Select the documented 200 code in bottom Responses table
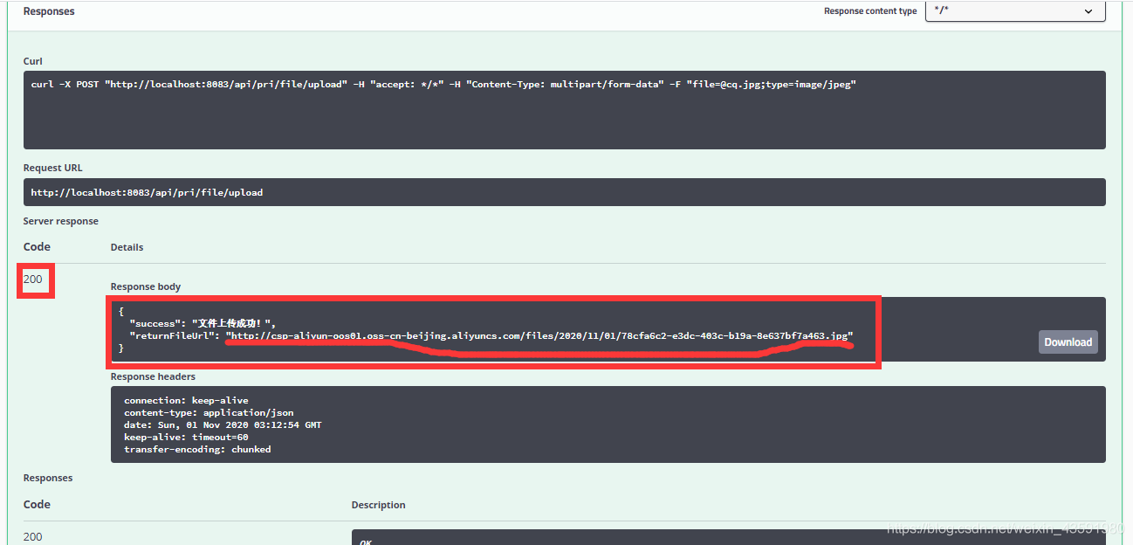Image resolution: width=1133 pixels, height=545 pixels. [x=33, y=536]
